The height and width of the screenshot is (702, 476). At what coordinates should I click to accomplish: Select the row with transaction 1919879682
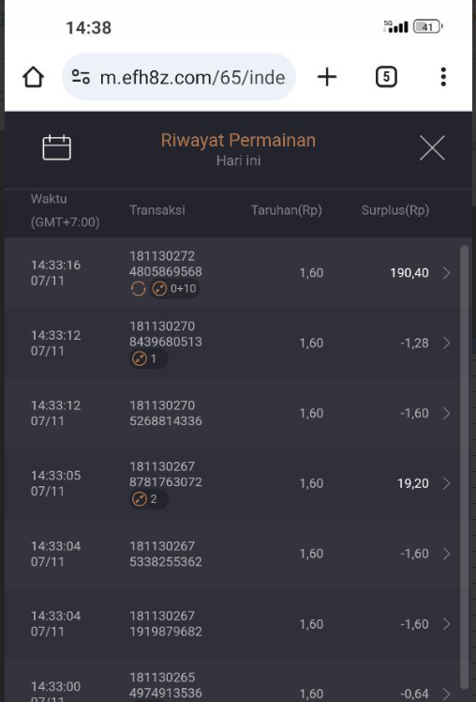tap(232, 624)
